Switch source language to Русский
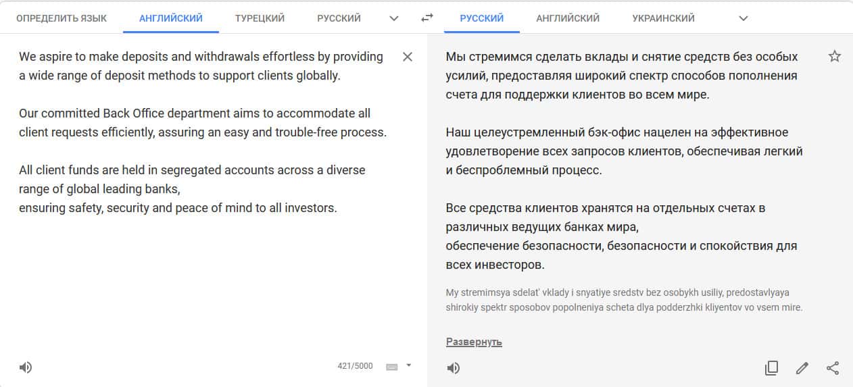 [x=339, y=18]
